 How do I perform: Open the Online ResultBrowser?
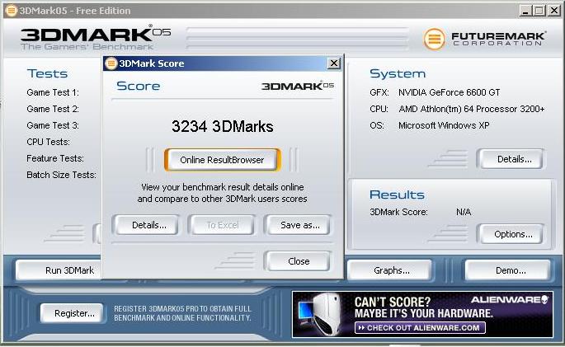point(222,160)
